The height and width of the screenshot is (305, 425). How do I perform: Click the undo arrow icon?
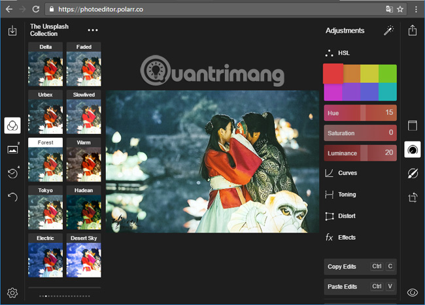12,197
